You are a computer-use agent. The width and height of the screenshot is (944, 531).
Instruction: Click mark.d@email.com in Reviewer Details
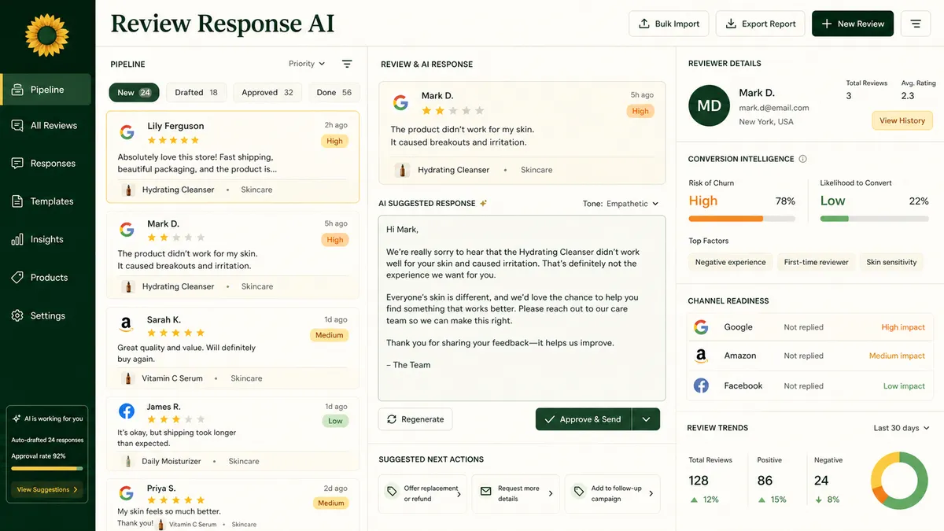click(x=774, y=108)
